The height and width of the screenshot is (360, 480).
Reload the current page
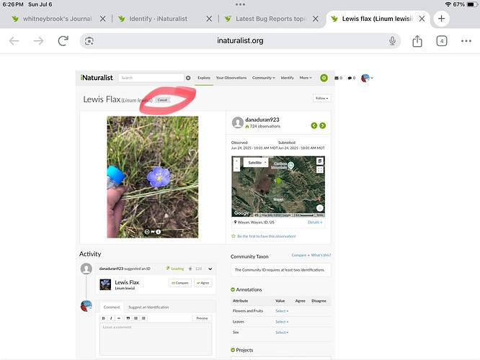(63, 40)
